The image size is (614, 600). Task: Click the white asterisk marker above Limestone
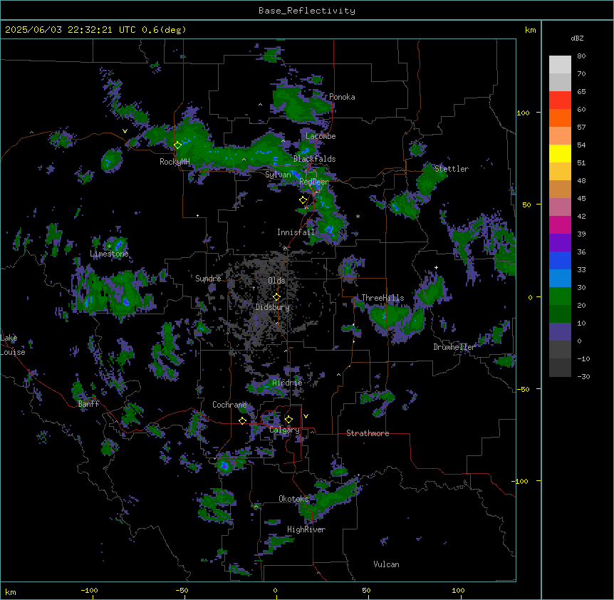click(x=110, y=246)
